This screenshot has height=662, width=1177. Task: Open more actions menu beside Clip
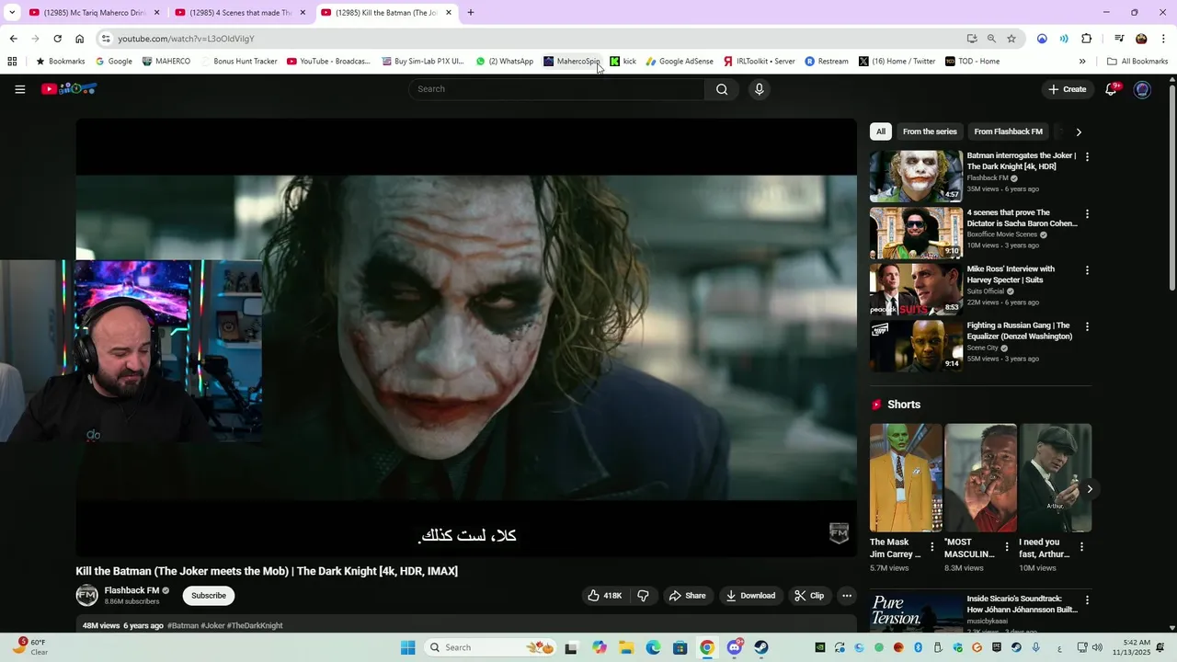847,596
